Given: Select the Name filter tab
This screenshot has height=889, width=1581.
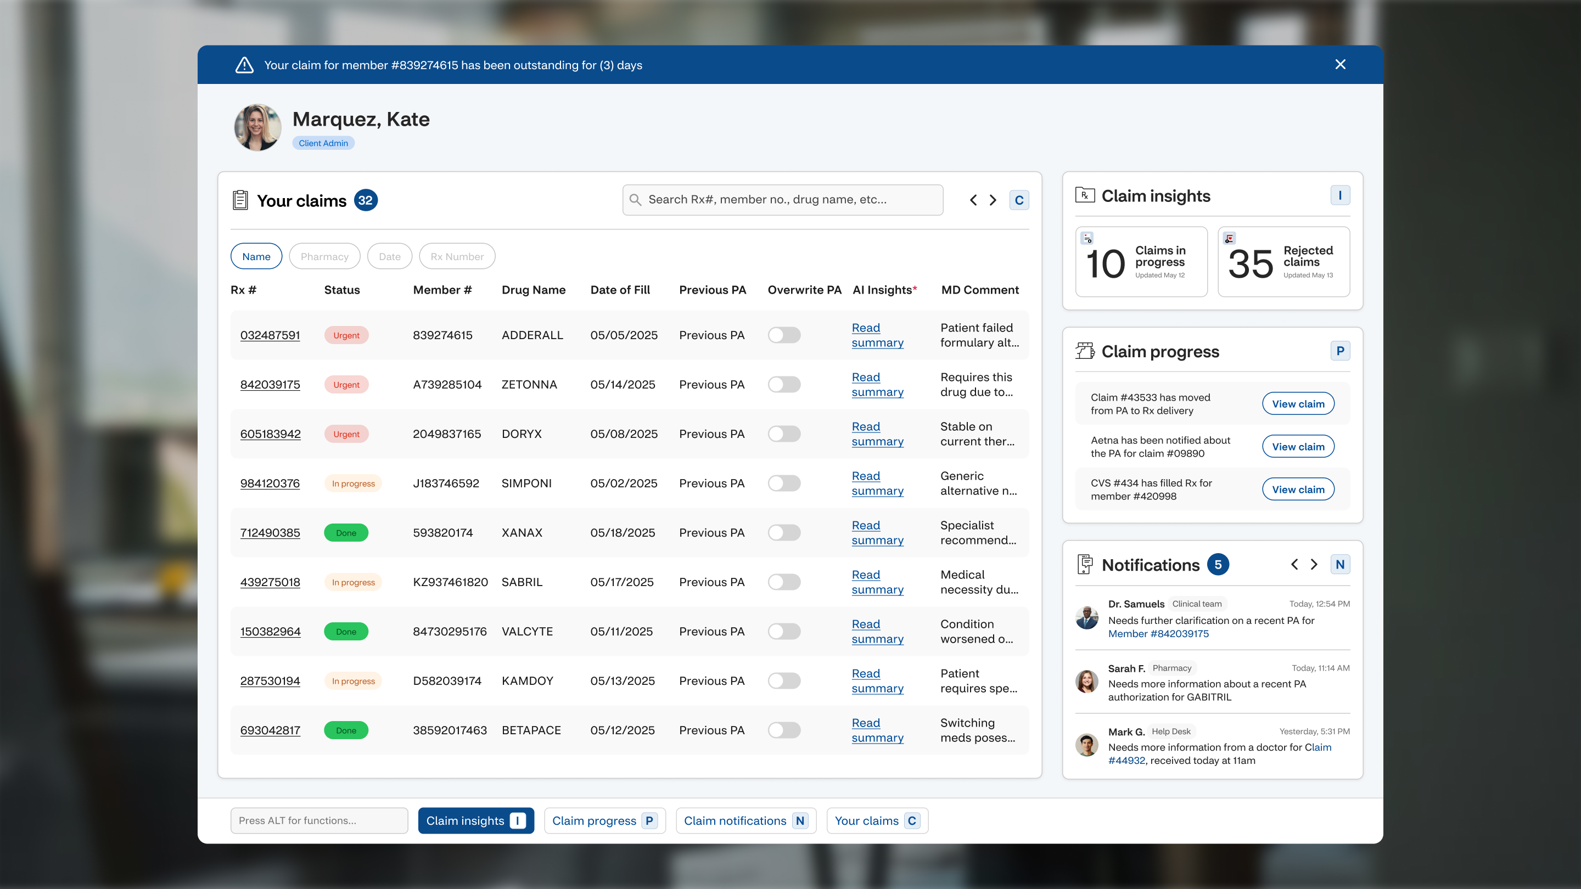Looking at the screenshot, I should click(256, 256).
